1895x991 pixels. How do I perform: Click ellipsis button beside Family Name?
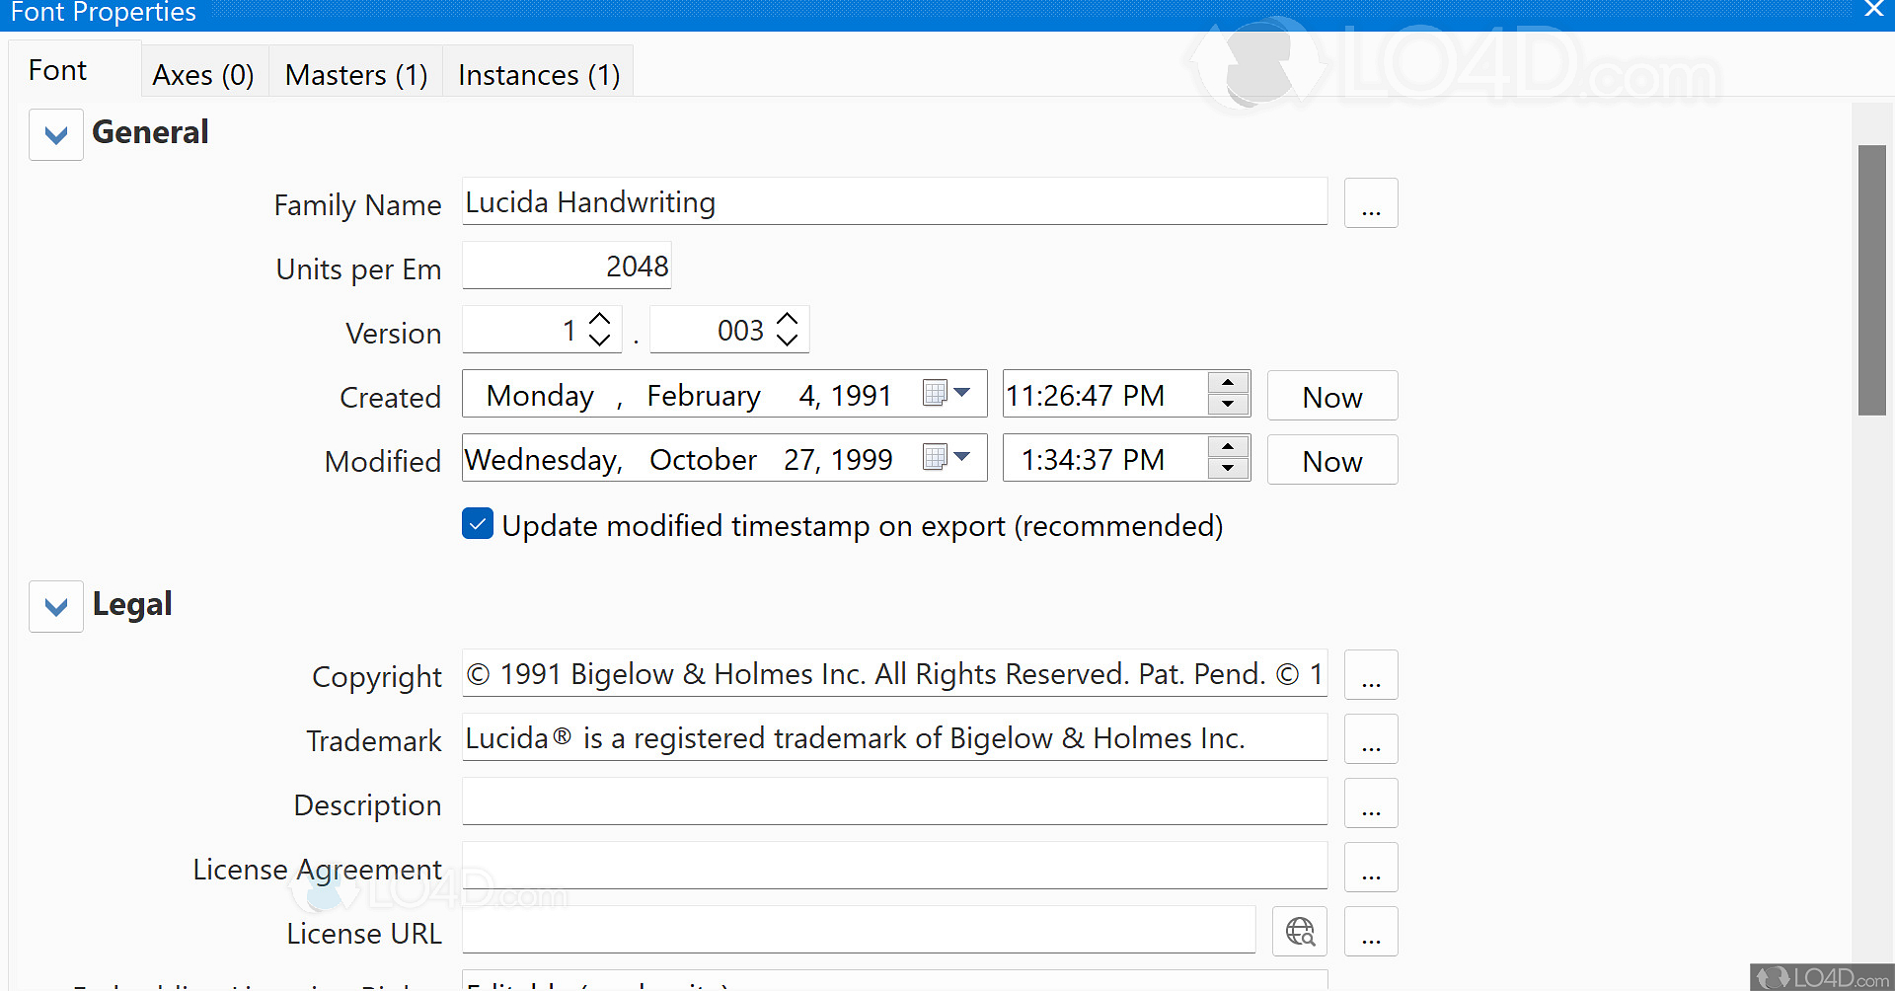pyautogui.click(x=1370, y=203)
